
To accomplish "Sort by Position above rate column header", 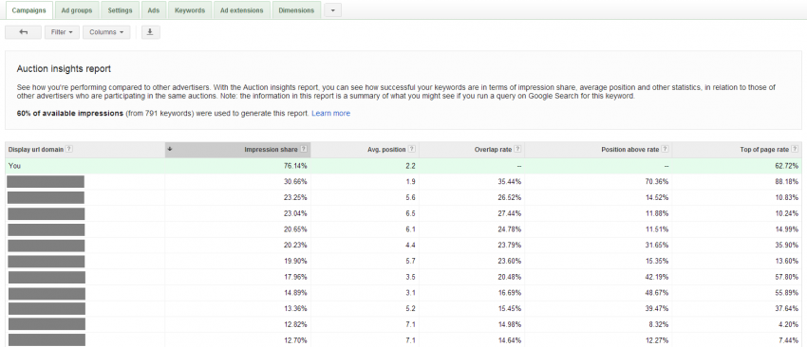I will 630,150.
